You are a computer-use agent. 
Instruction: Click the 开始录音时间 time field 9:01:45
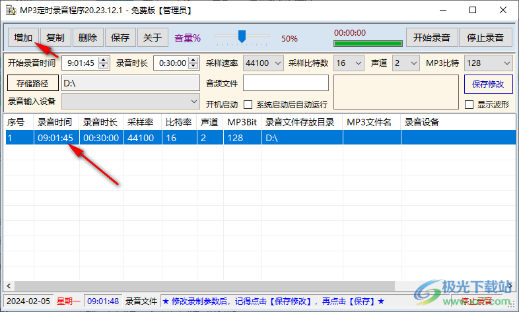81,63
